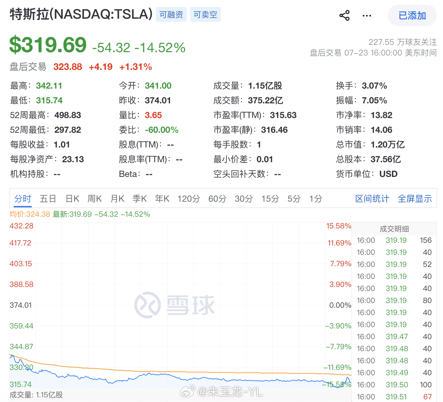Click the 市净率 value 13.82
Image resolution: width=443 pixels, height=402 pixels.
[x=382, y=115]
